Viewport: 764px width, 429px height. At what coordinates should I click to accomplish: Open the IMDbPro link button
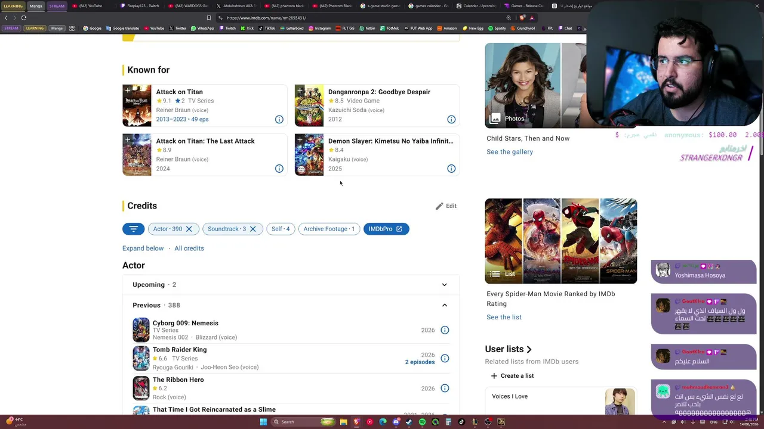386,229
